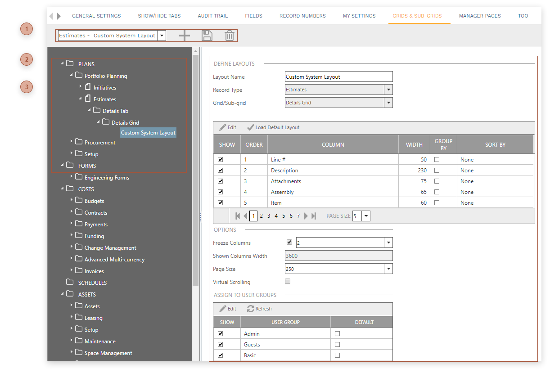Switch to the AUDIT TRAIL tab
The image size is (550, 373).
212,15
